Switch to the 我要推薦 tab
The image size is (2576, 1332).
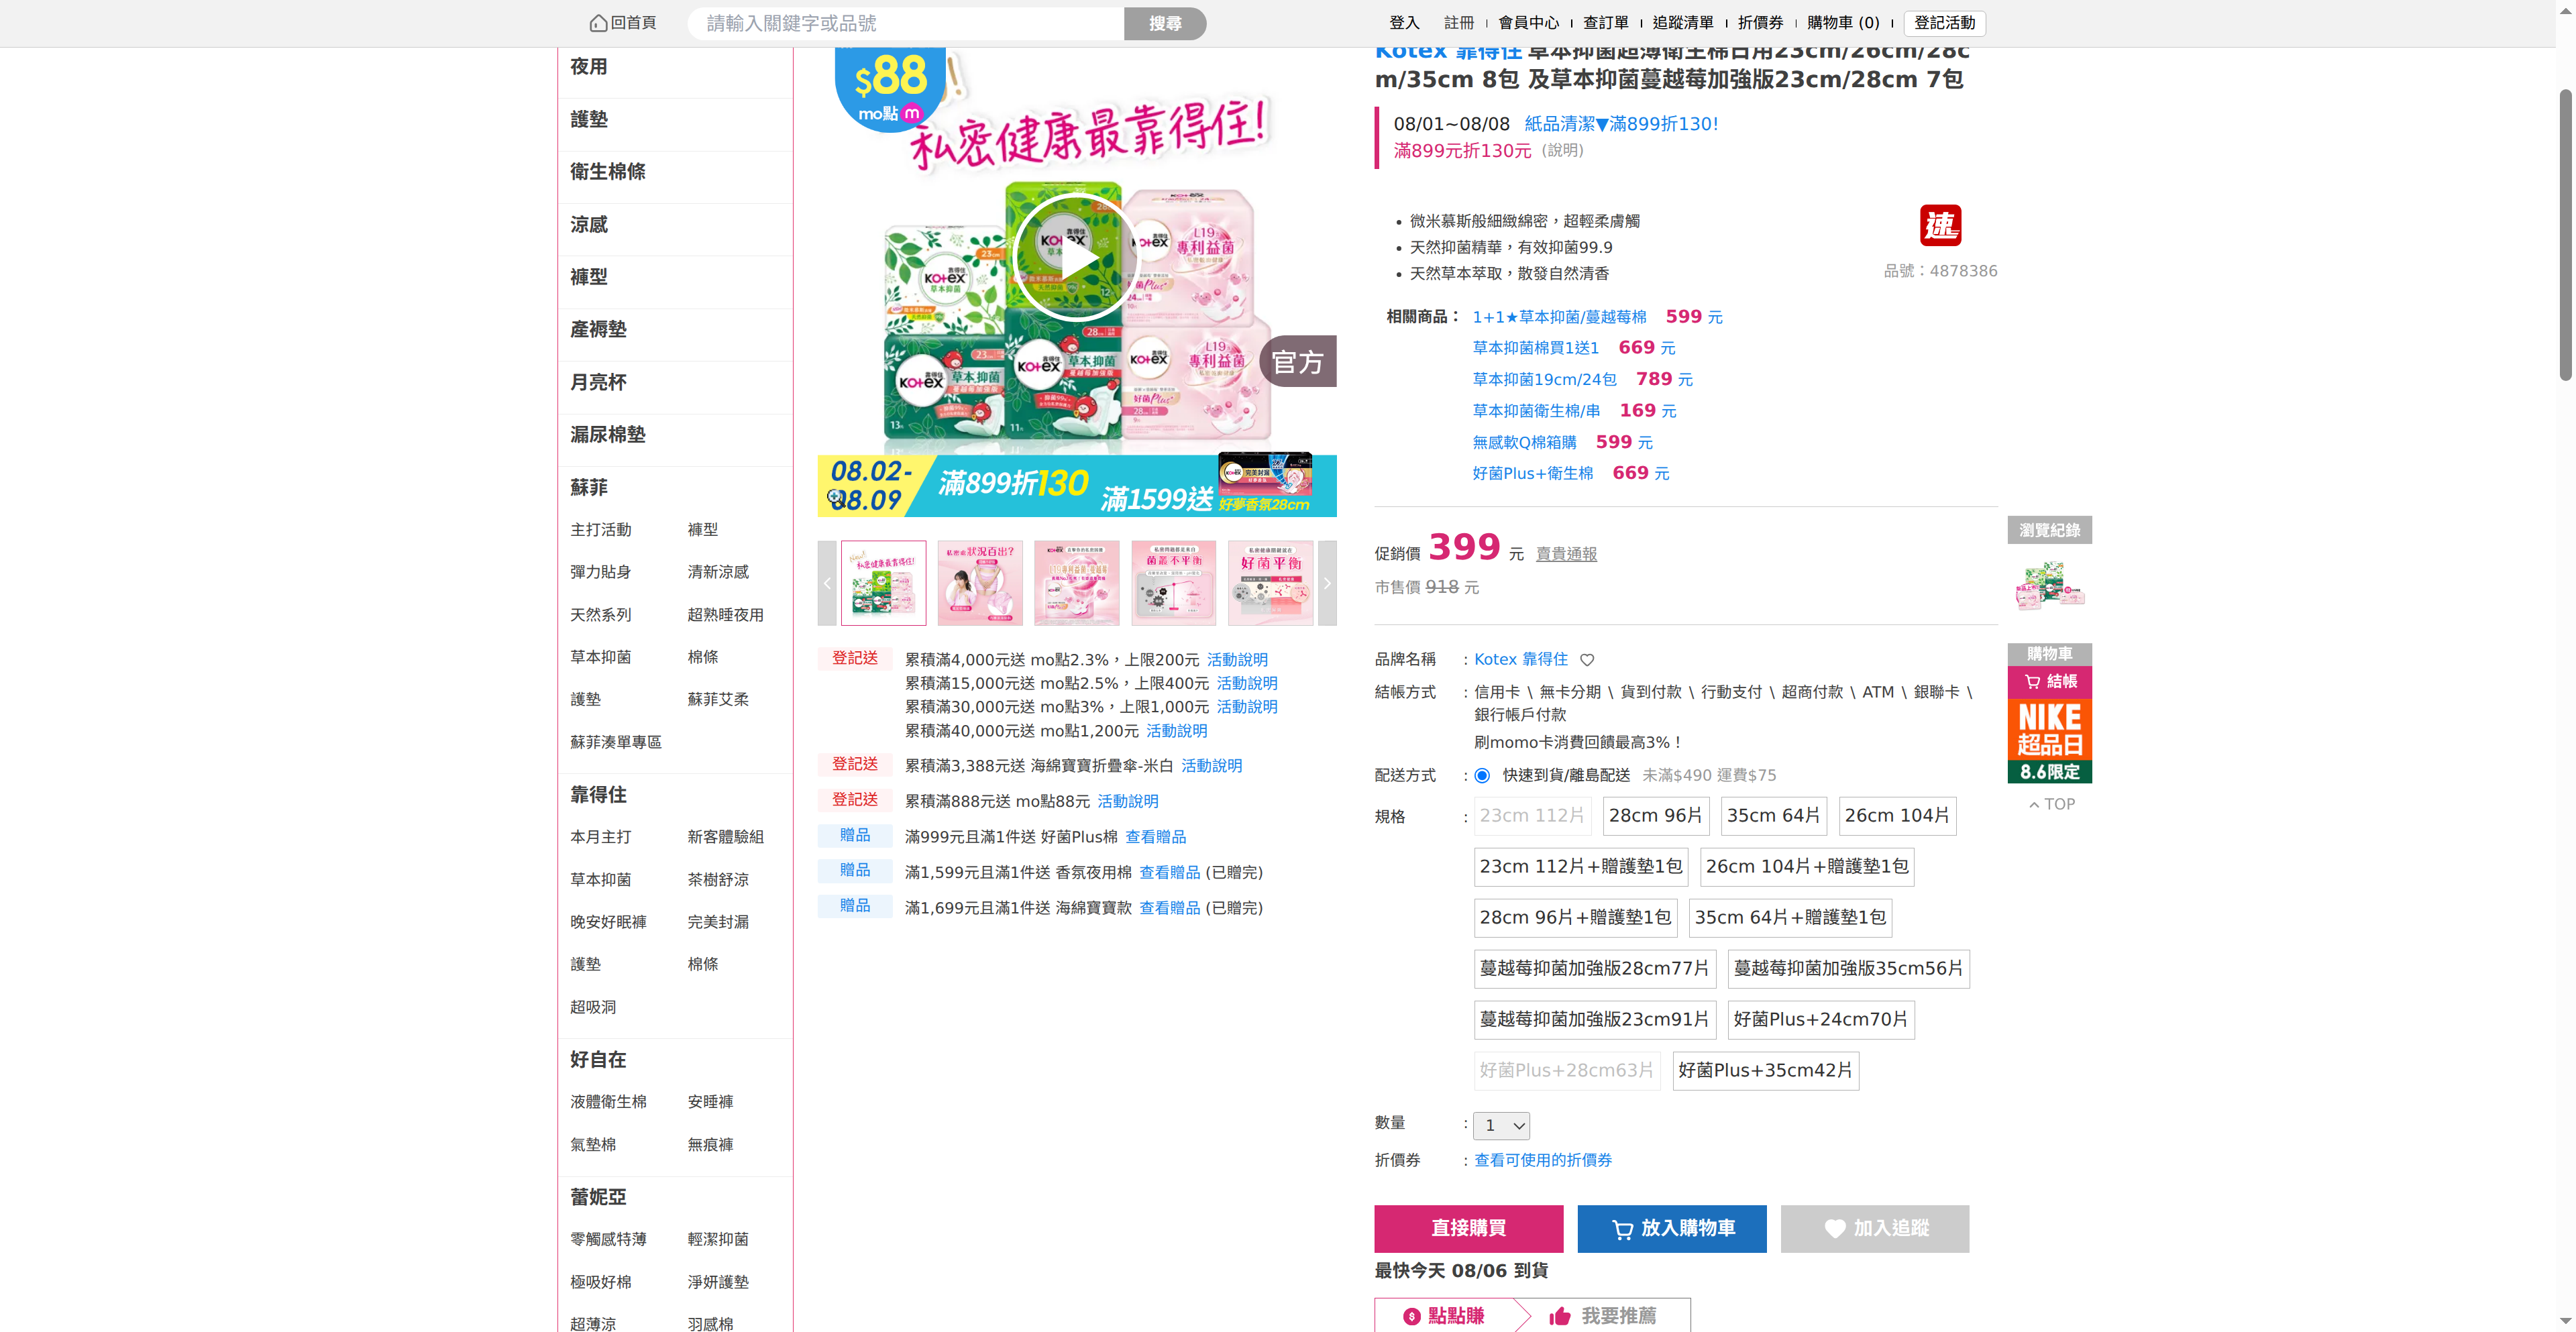click(1603, 1316)
